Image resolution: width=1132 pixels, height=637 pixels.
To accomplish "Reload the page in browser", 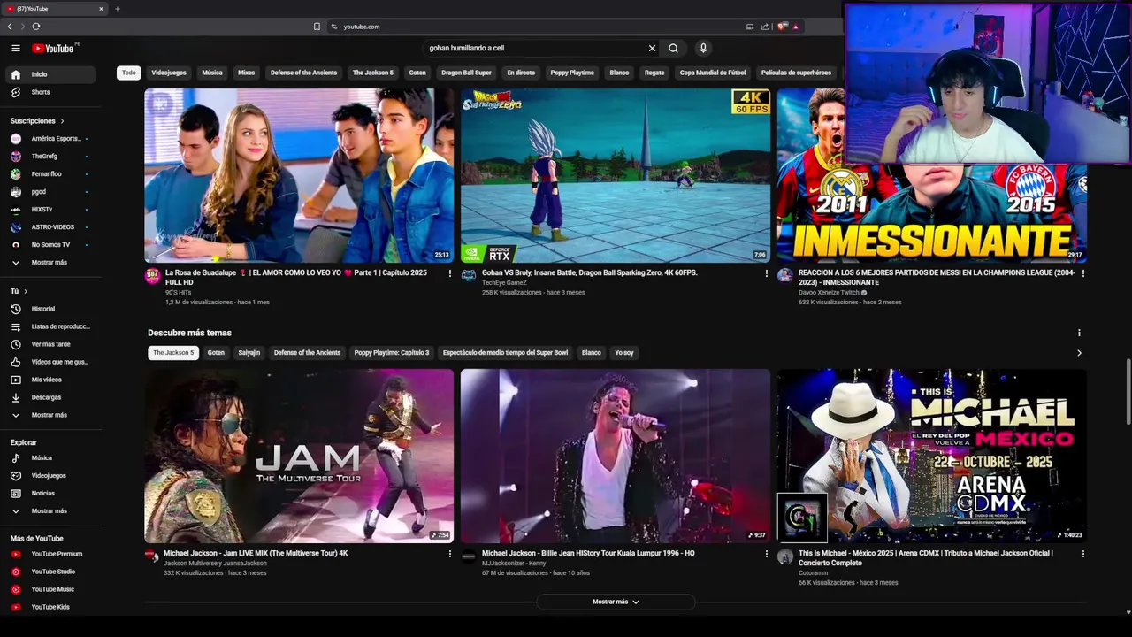I will pos(36,27).
